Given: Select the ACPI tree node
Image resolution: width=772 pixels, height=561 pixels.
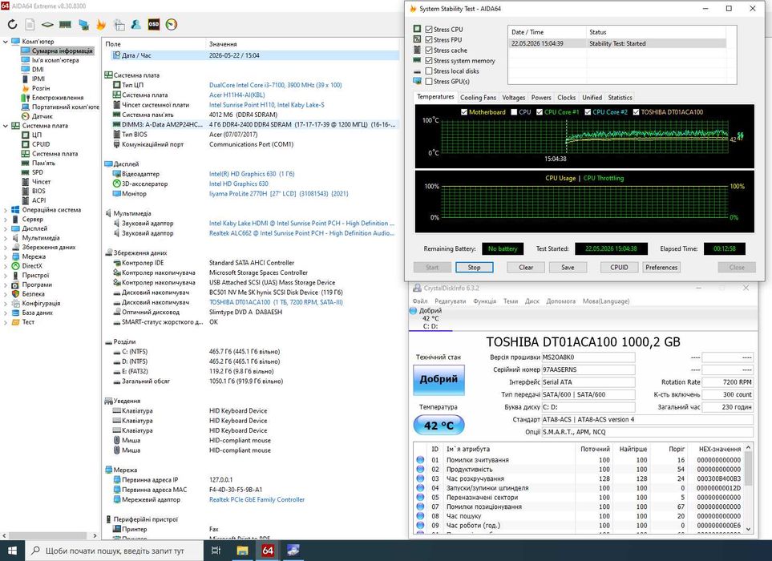Looking at the screenshot, I should (x=39, y=200).
